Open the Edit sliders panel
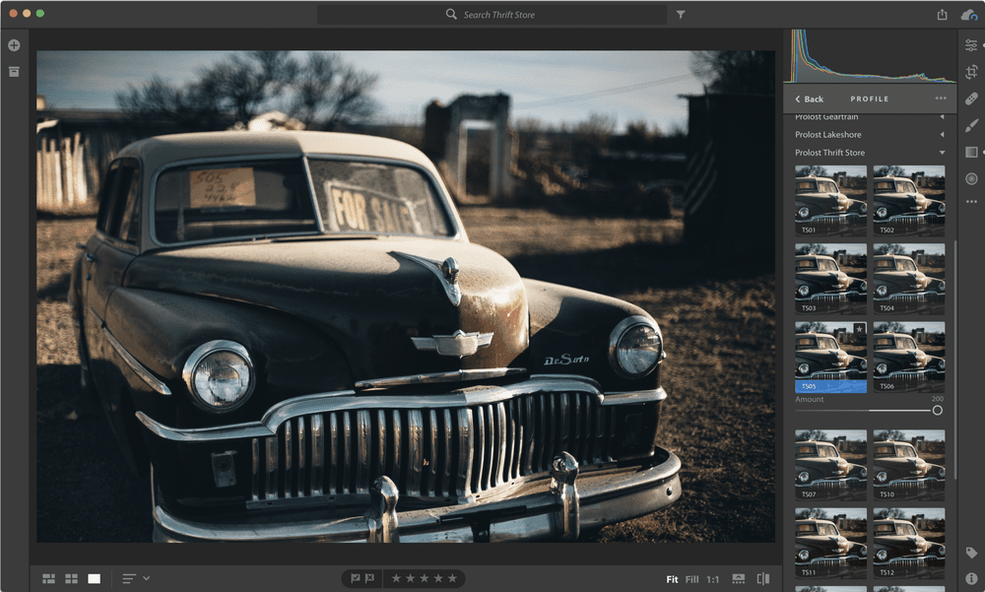The image size is (985, 592). click(x=970, y=43)
